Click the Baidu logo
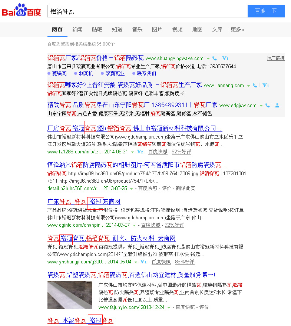Image resolution: width=291 pixels, height=326 pixels. point(22,10)
